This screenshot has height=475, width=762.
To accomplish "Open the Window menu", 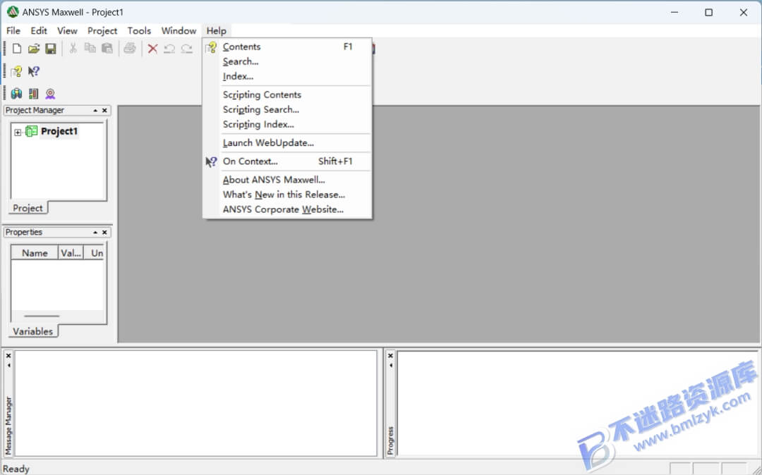I will 179,30.
